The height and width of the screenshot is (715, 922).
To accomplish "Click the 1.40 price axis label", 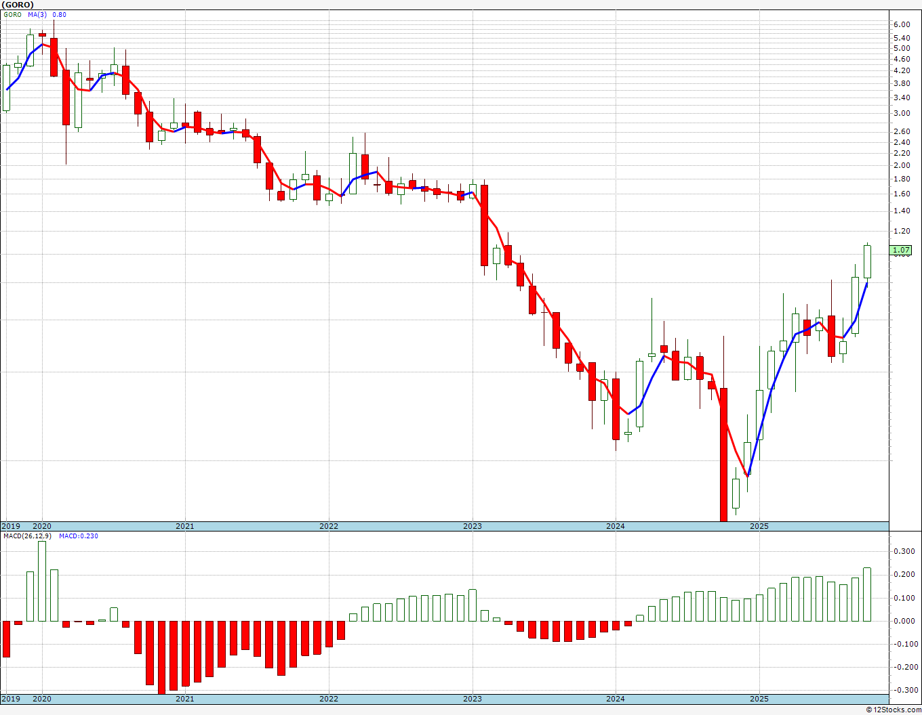I will 902,211.
